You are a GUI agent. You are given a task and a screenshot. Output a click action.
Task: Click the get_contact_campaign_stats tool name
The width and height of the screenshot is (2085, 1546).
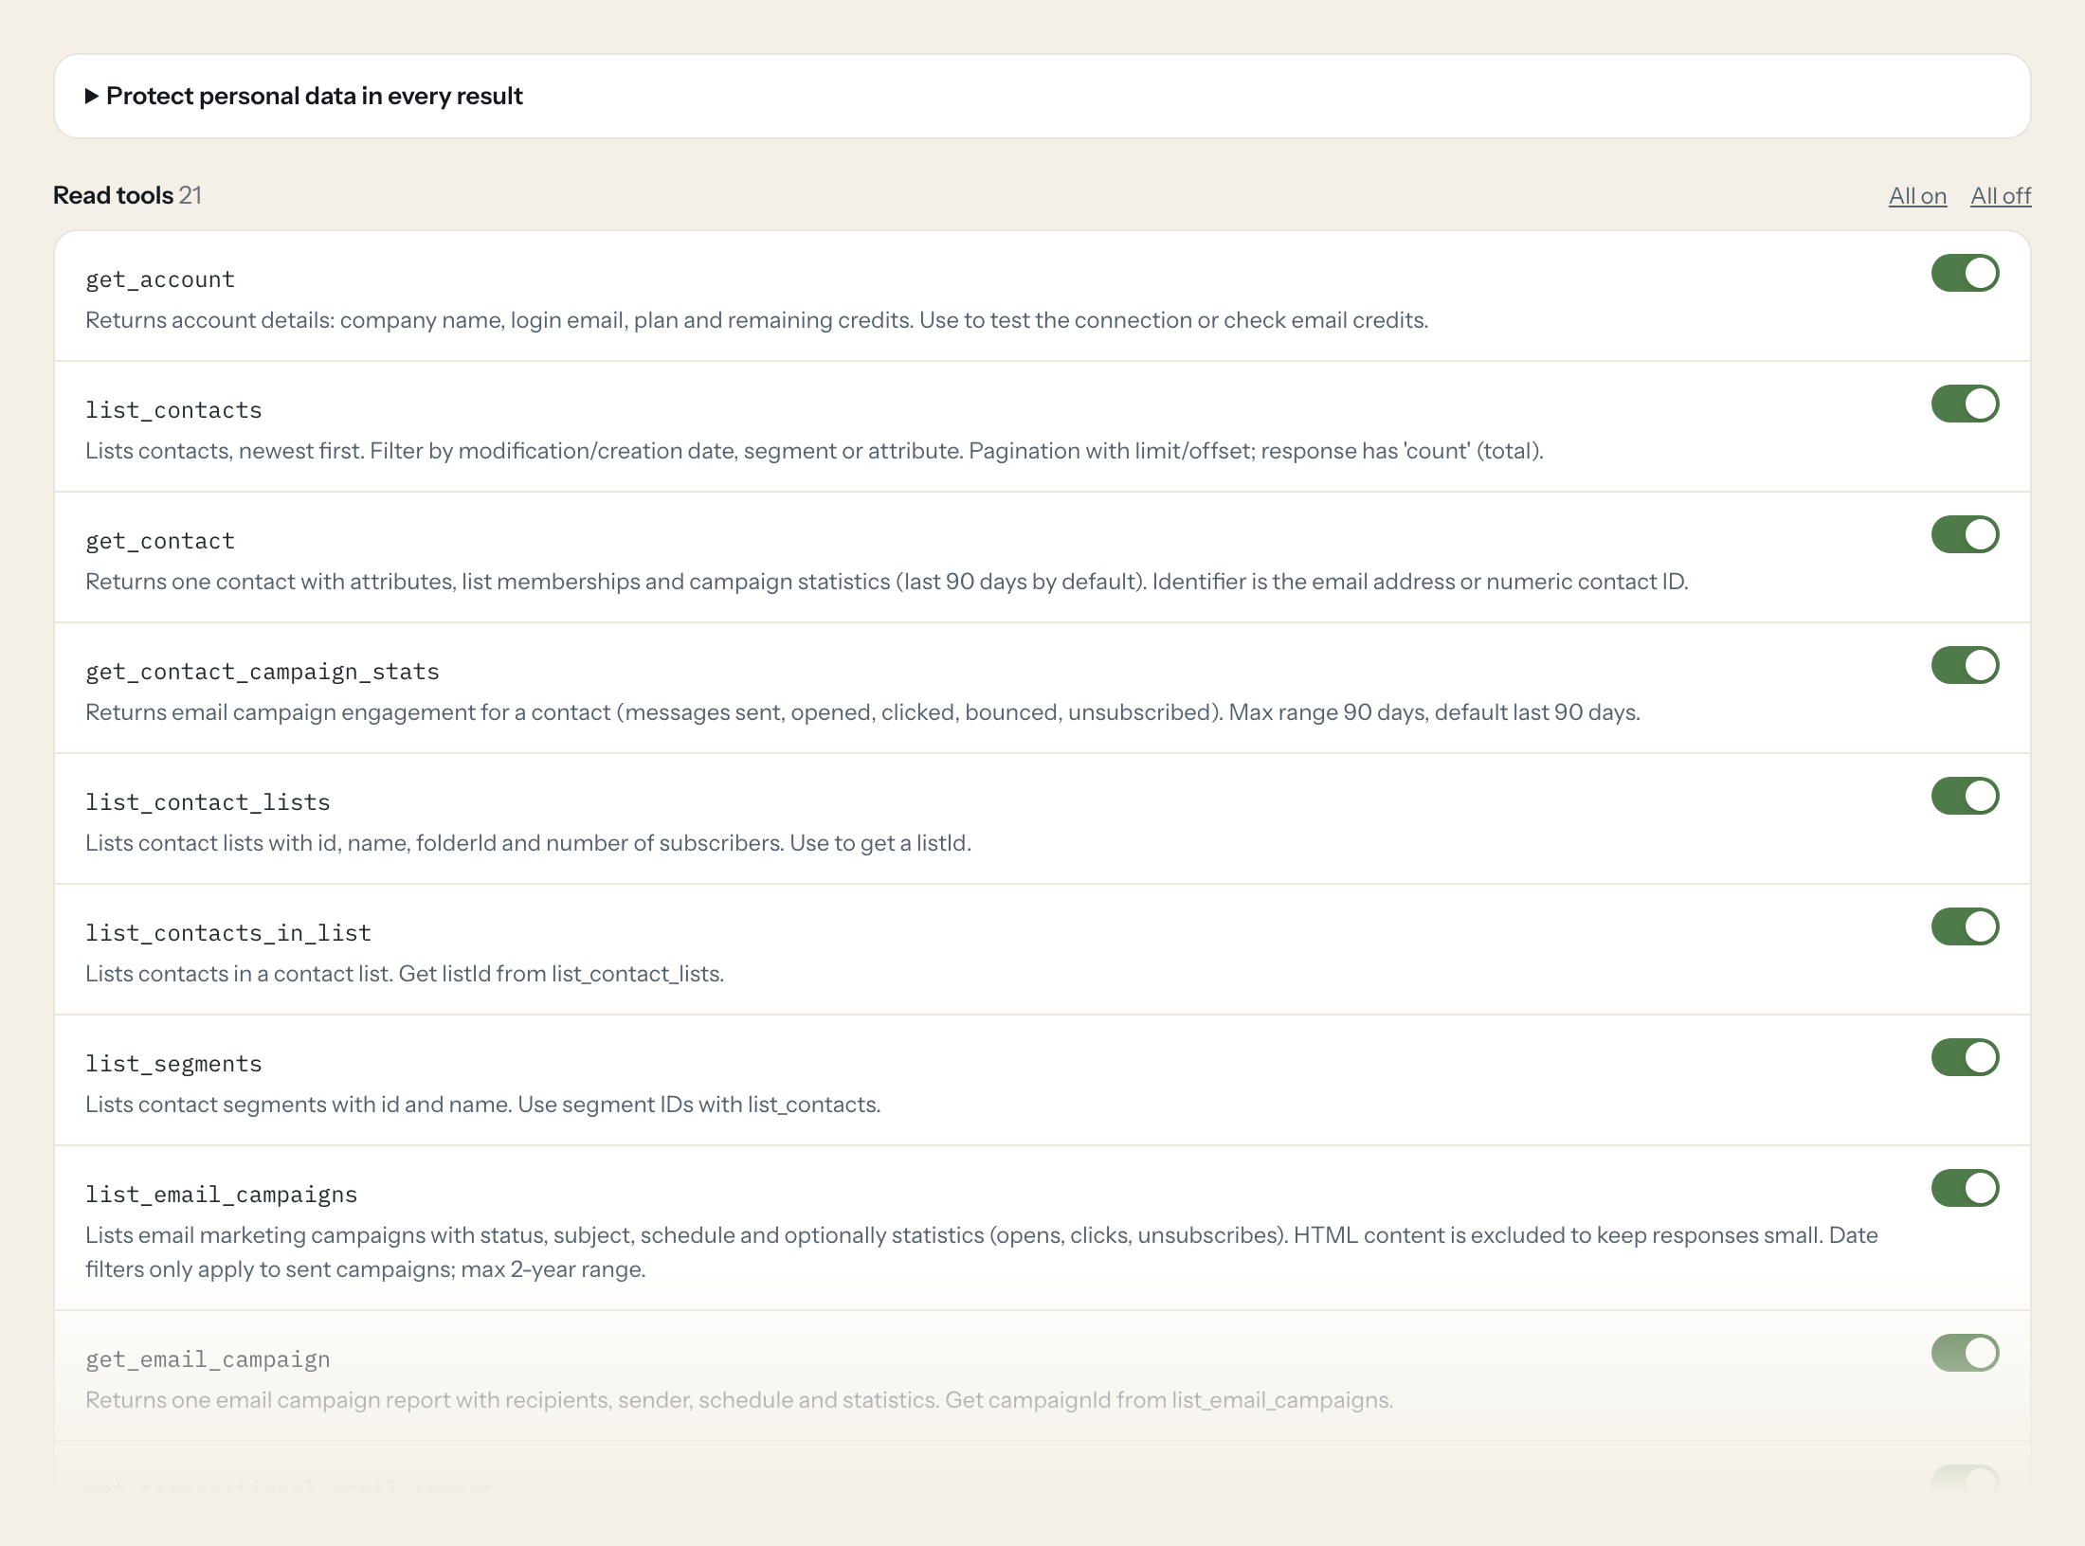[x=263, y=672]
